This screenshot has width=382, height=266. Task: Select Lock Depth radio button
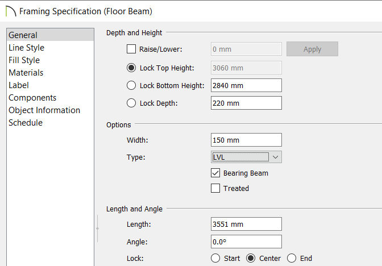click(x=131, y=103)
